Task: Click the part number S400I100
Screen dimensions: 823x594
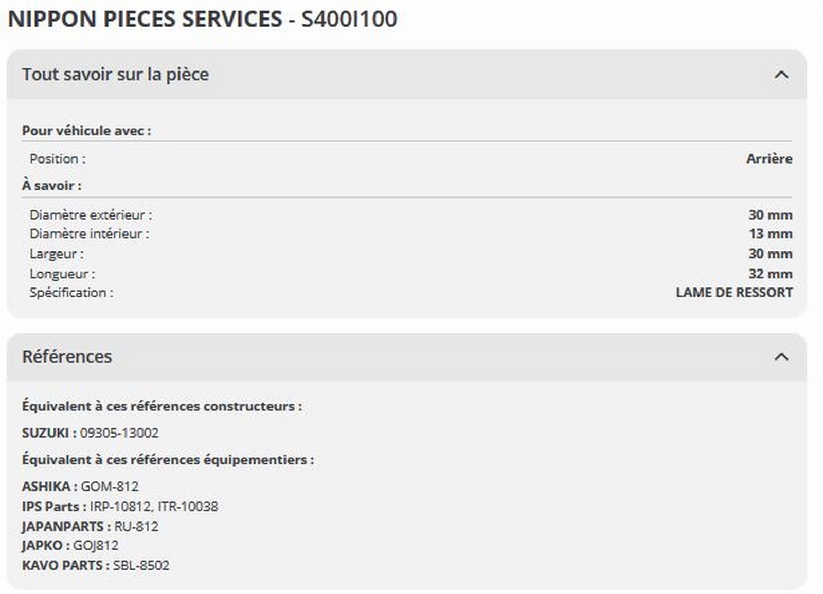Action: click(x=349, y=20)
